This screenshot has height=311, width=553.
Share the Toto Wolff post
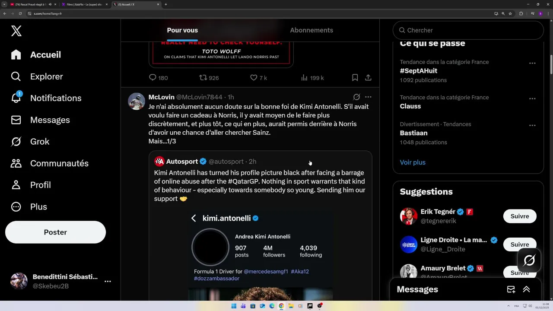[368, 78]
